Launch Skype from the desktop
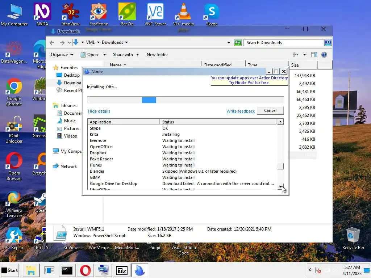Screen dimensions: 371x278 [212, 14]
